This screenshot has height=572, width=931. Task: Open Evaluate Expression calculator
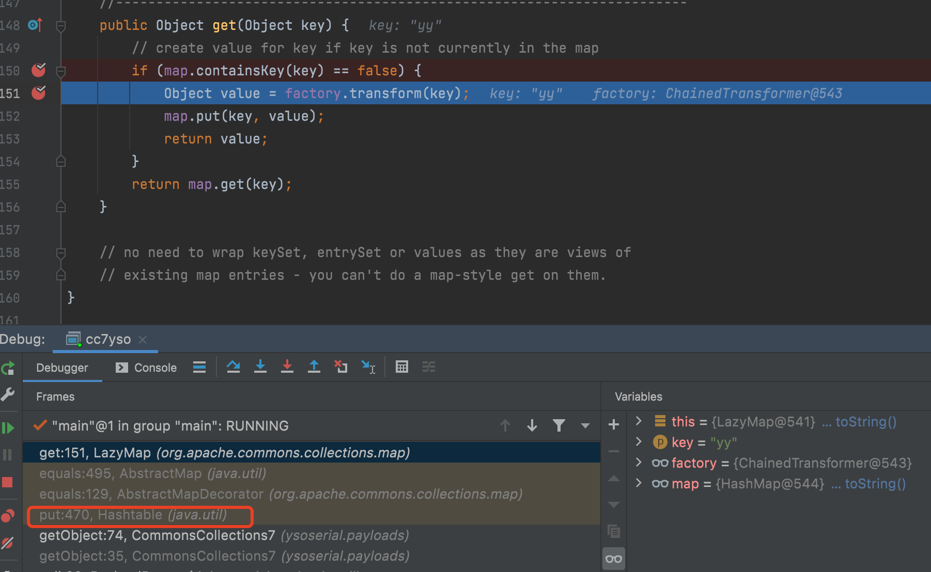tap(402, 367)
